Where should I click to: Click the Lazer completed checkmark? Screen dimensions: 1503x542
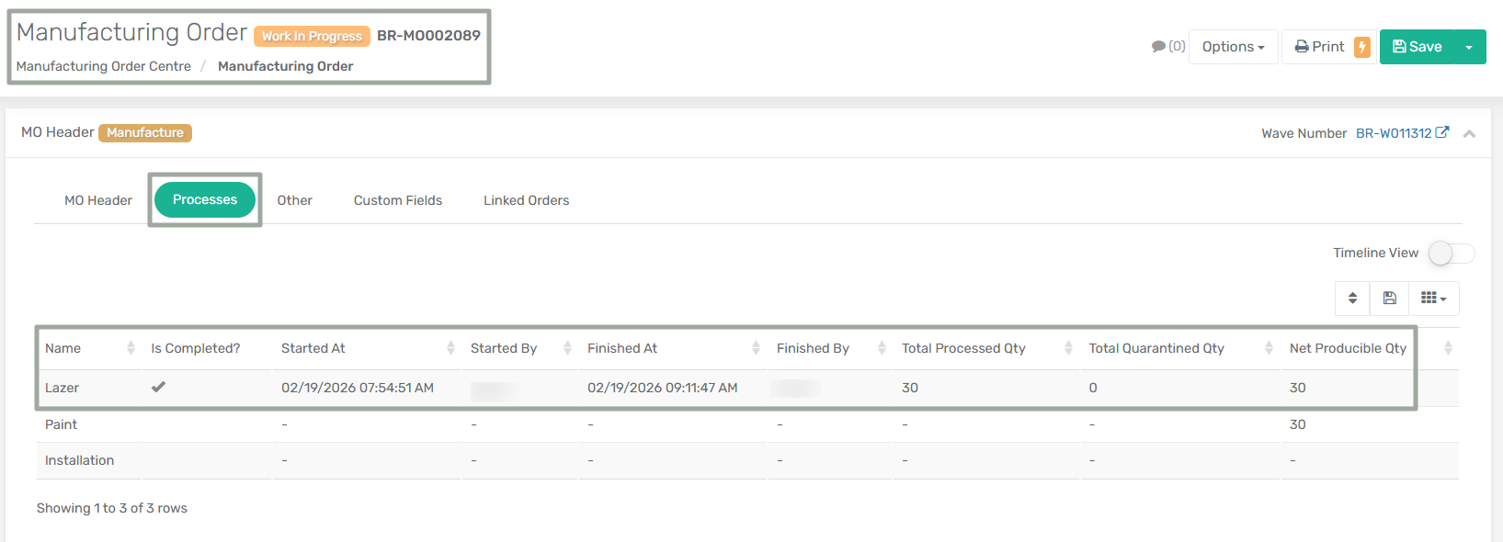pyautogui.click(x=159, y=387)
